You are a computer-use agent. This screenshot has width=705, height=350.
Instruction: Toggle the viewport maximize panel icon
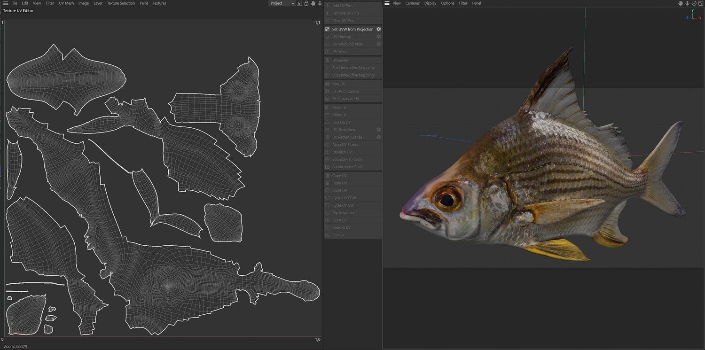pos(700,3)
